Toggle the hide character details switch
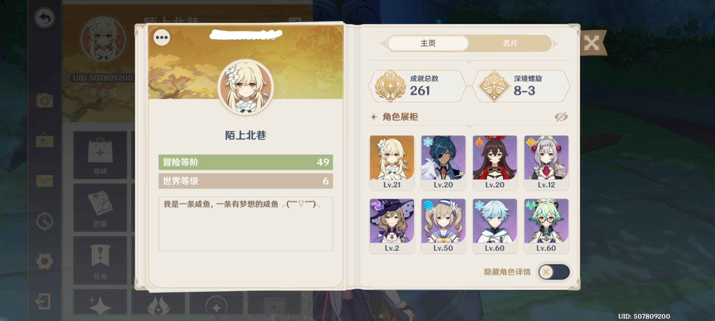Screen dimensions: 715x321 point(554,272)
